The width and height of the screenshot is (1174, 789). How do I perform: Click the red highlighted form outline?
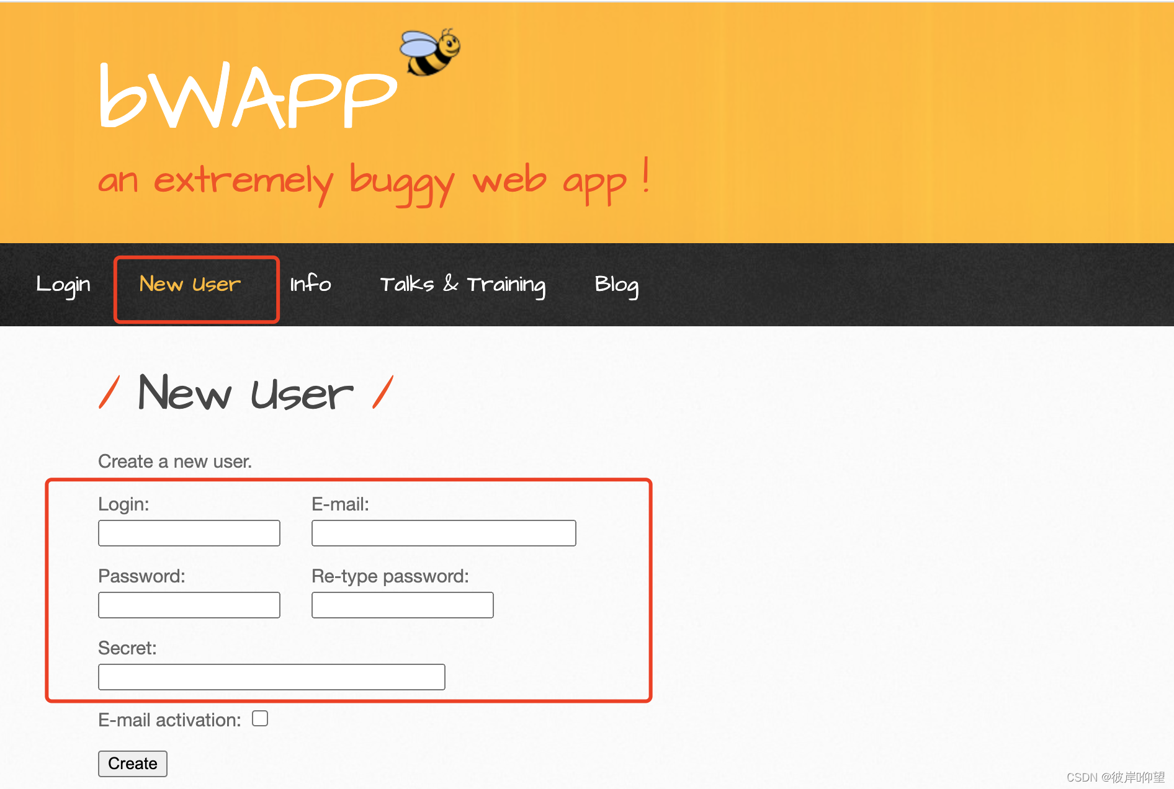click(x=349, y=479)
